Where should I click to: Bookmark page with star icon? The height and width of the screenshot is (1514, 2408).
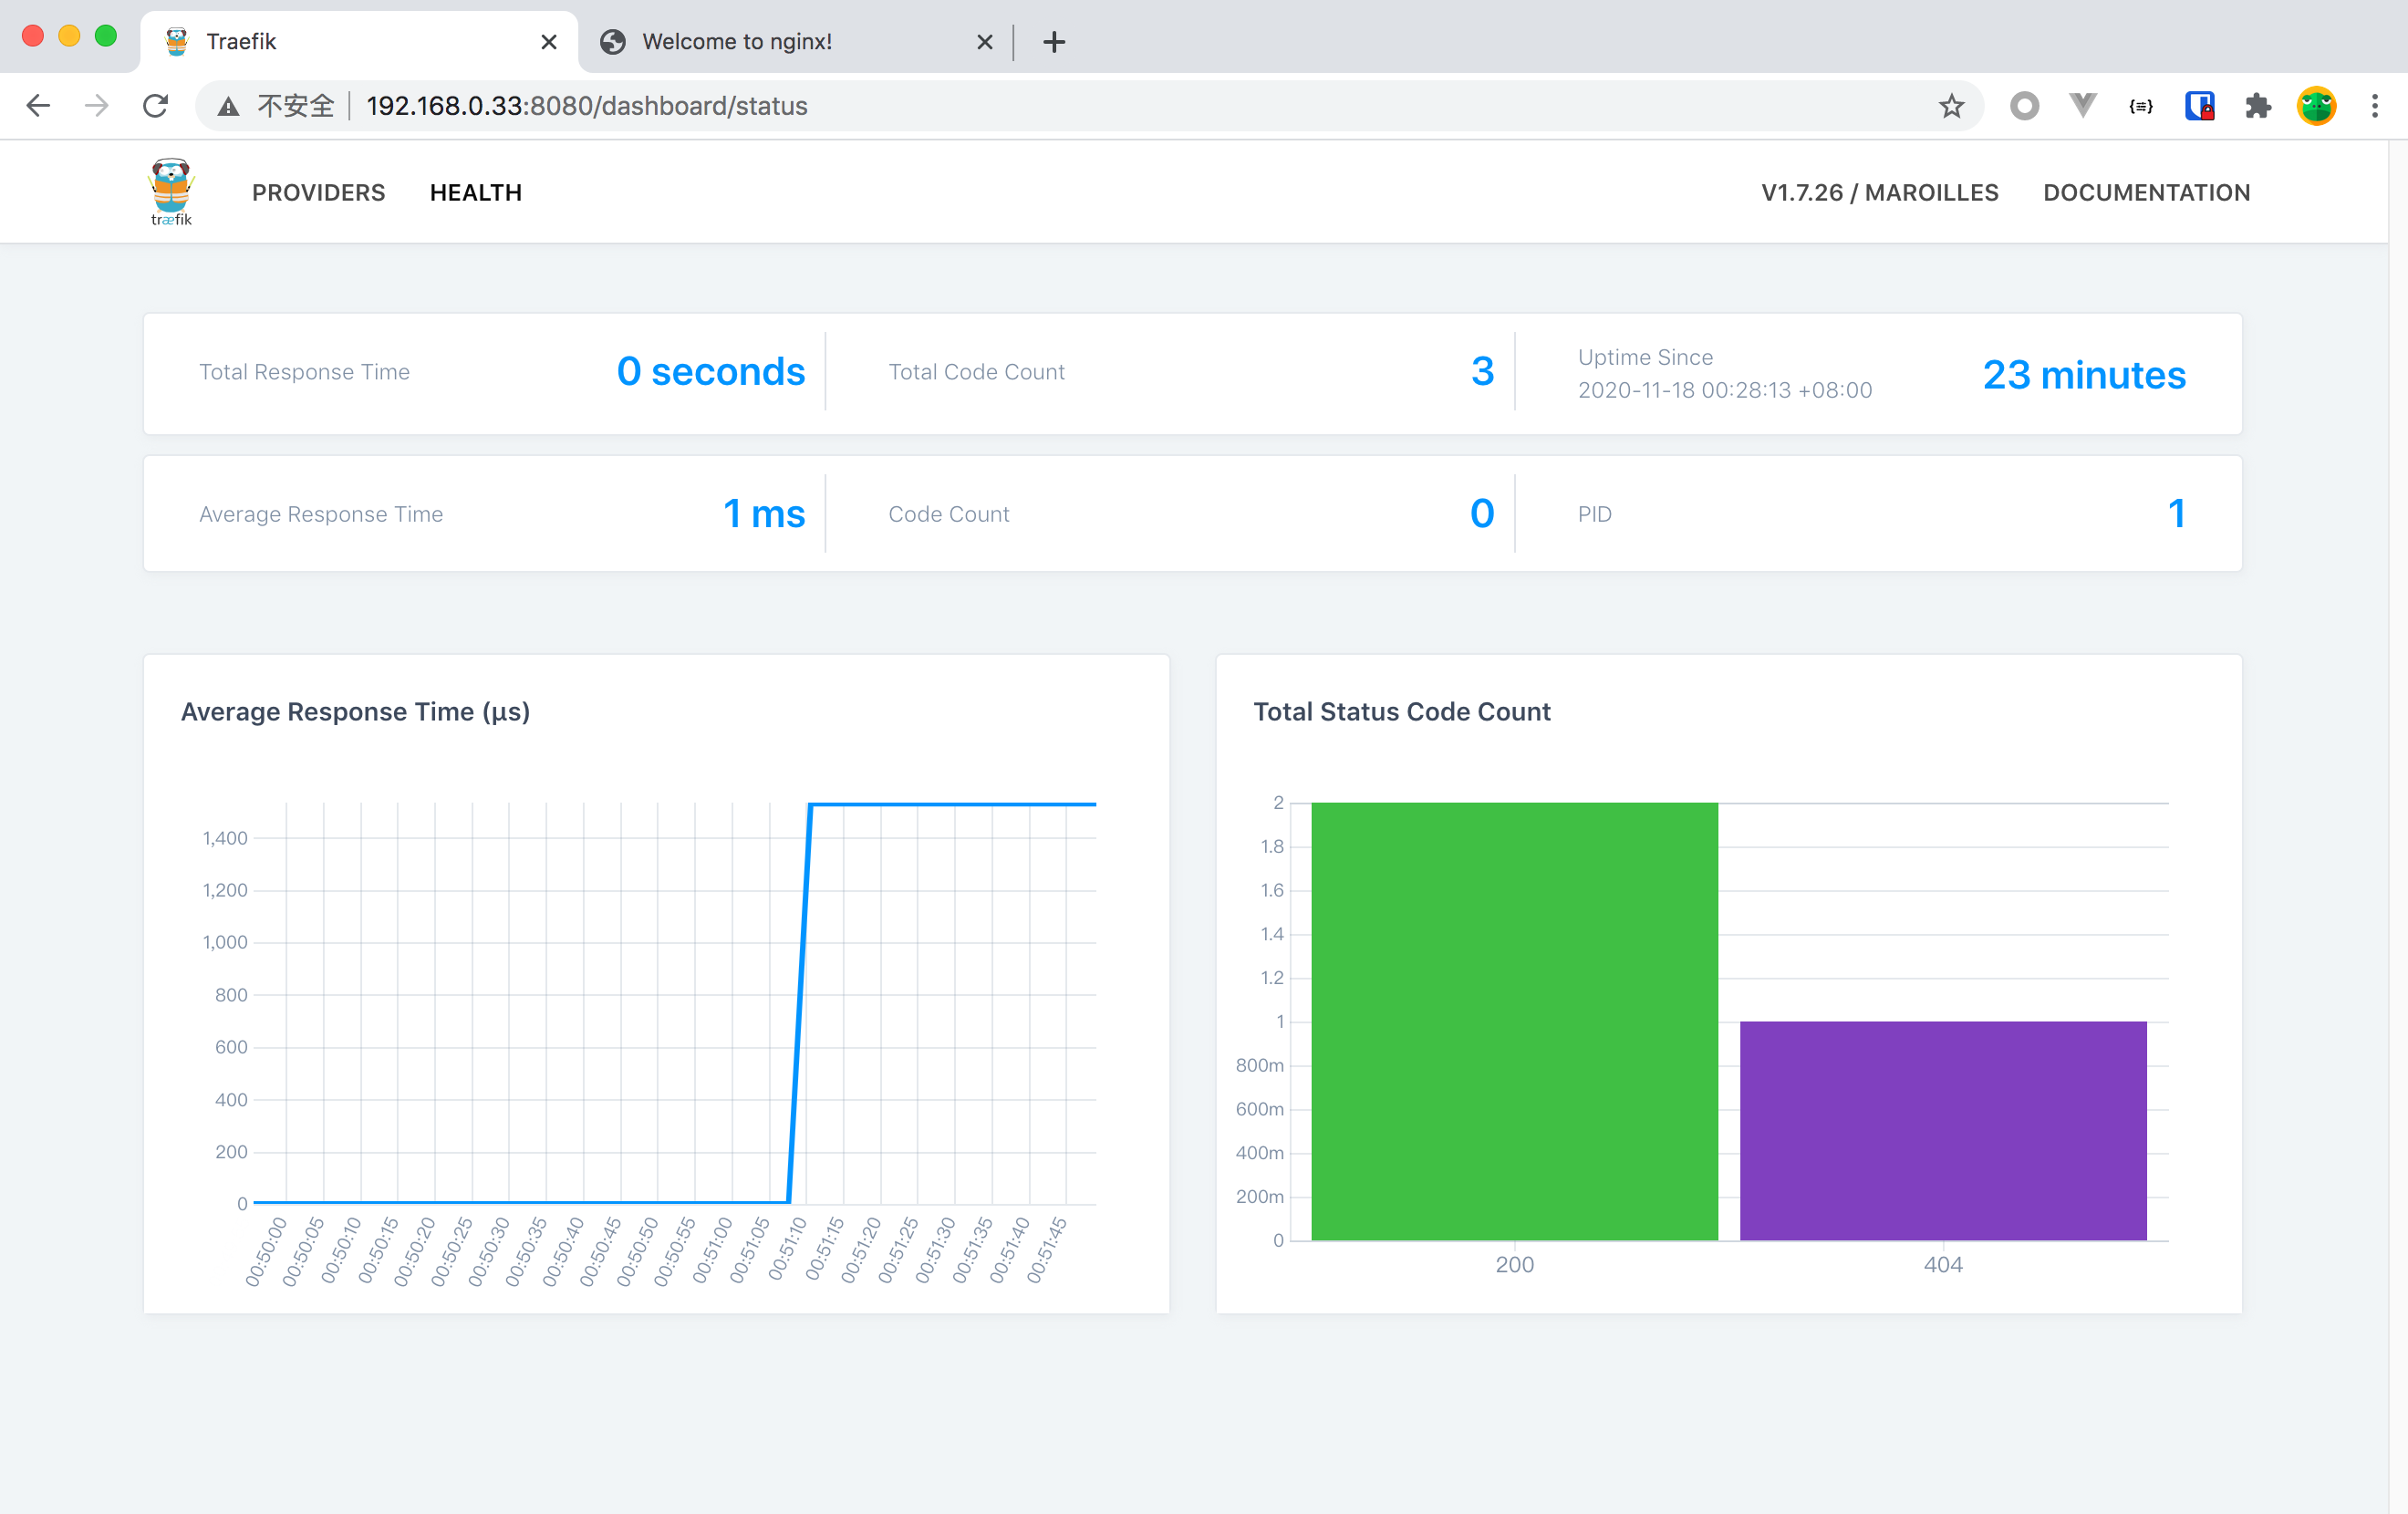coord(1951,106)
